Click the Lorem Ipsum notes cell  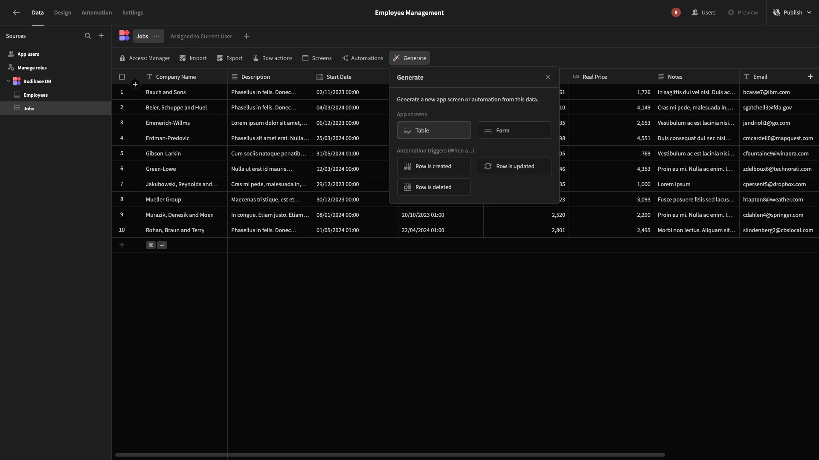coord(697,184)
